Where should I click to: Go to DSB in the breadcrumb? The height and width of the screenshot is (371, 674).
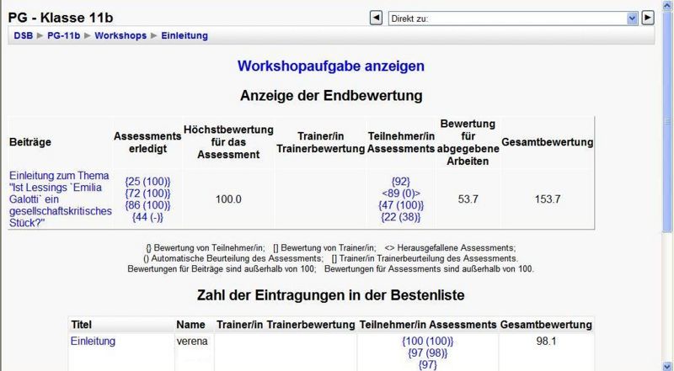[23, 36]
